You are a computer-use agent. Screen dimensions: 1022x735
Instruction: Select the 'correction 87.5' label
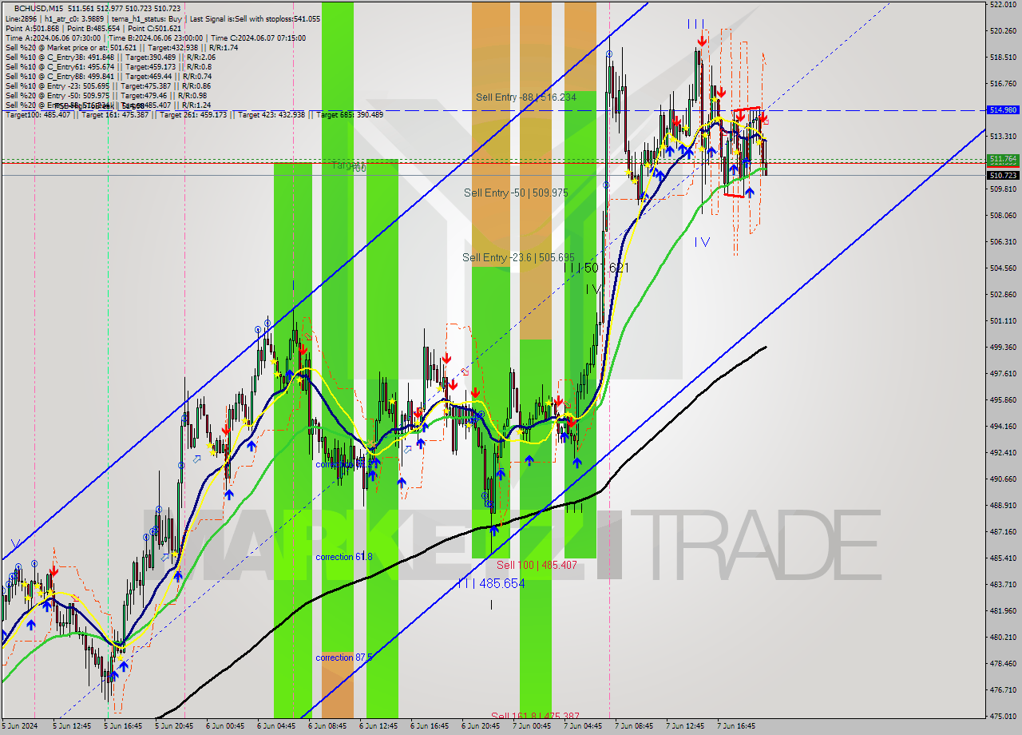click(x=343, y=658)
